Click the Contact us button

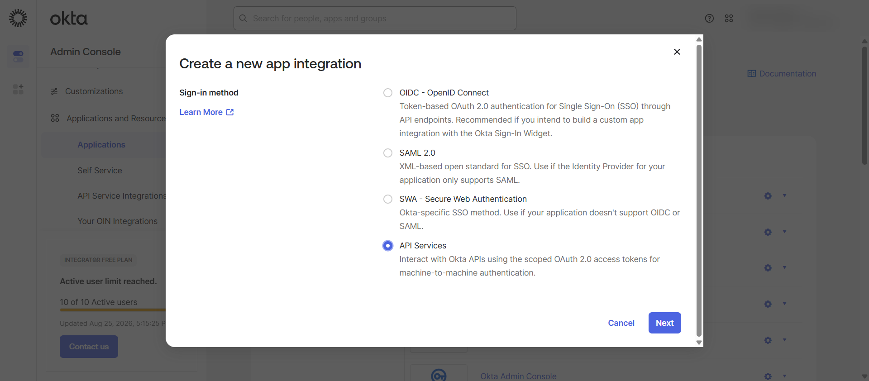89,347
